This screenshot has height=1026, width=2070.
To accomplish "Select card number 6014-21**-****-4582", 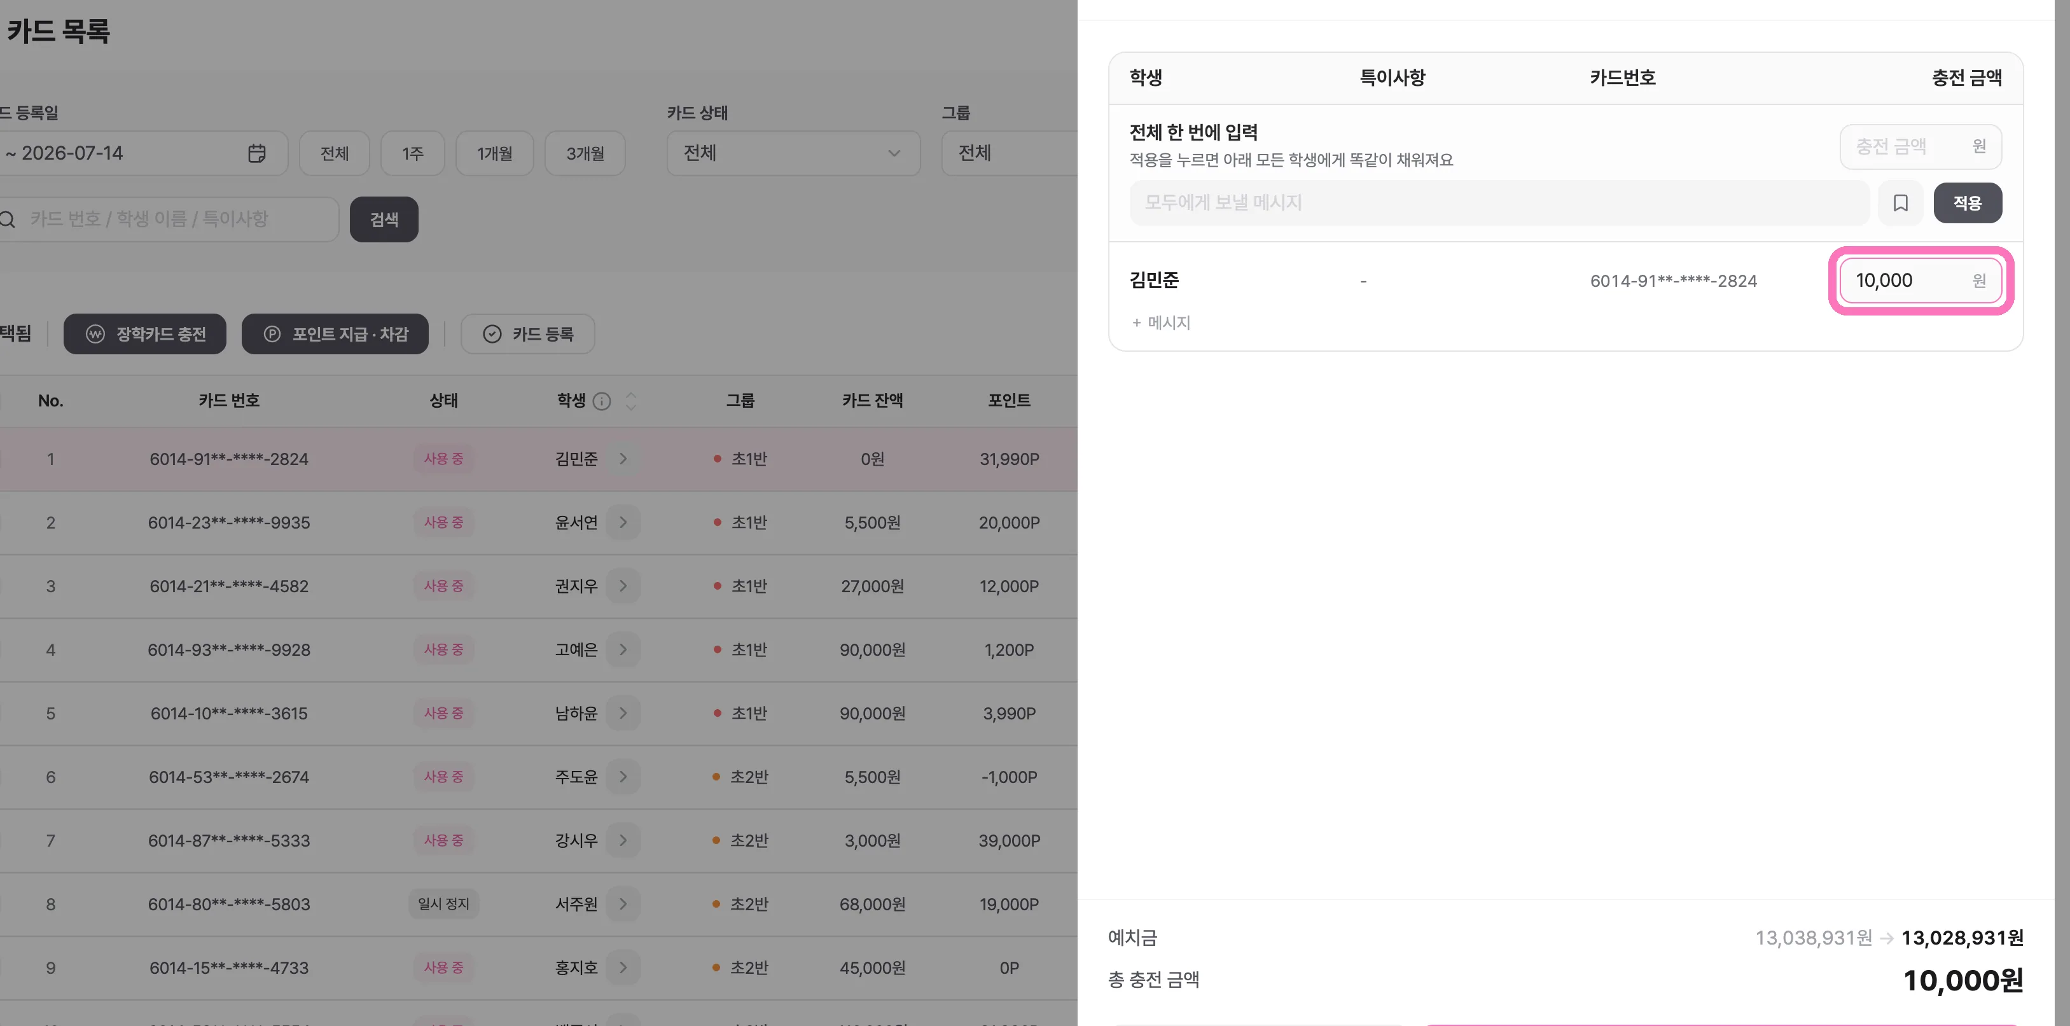I will click(229, 586).
